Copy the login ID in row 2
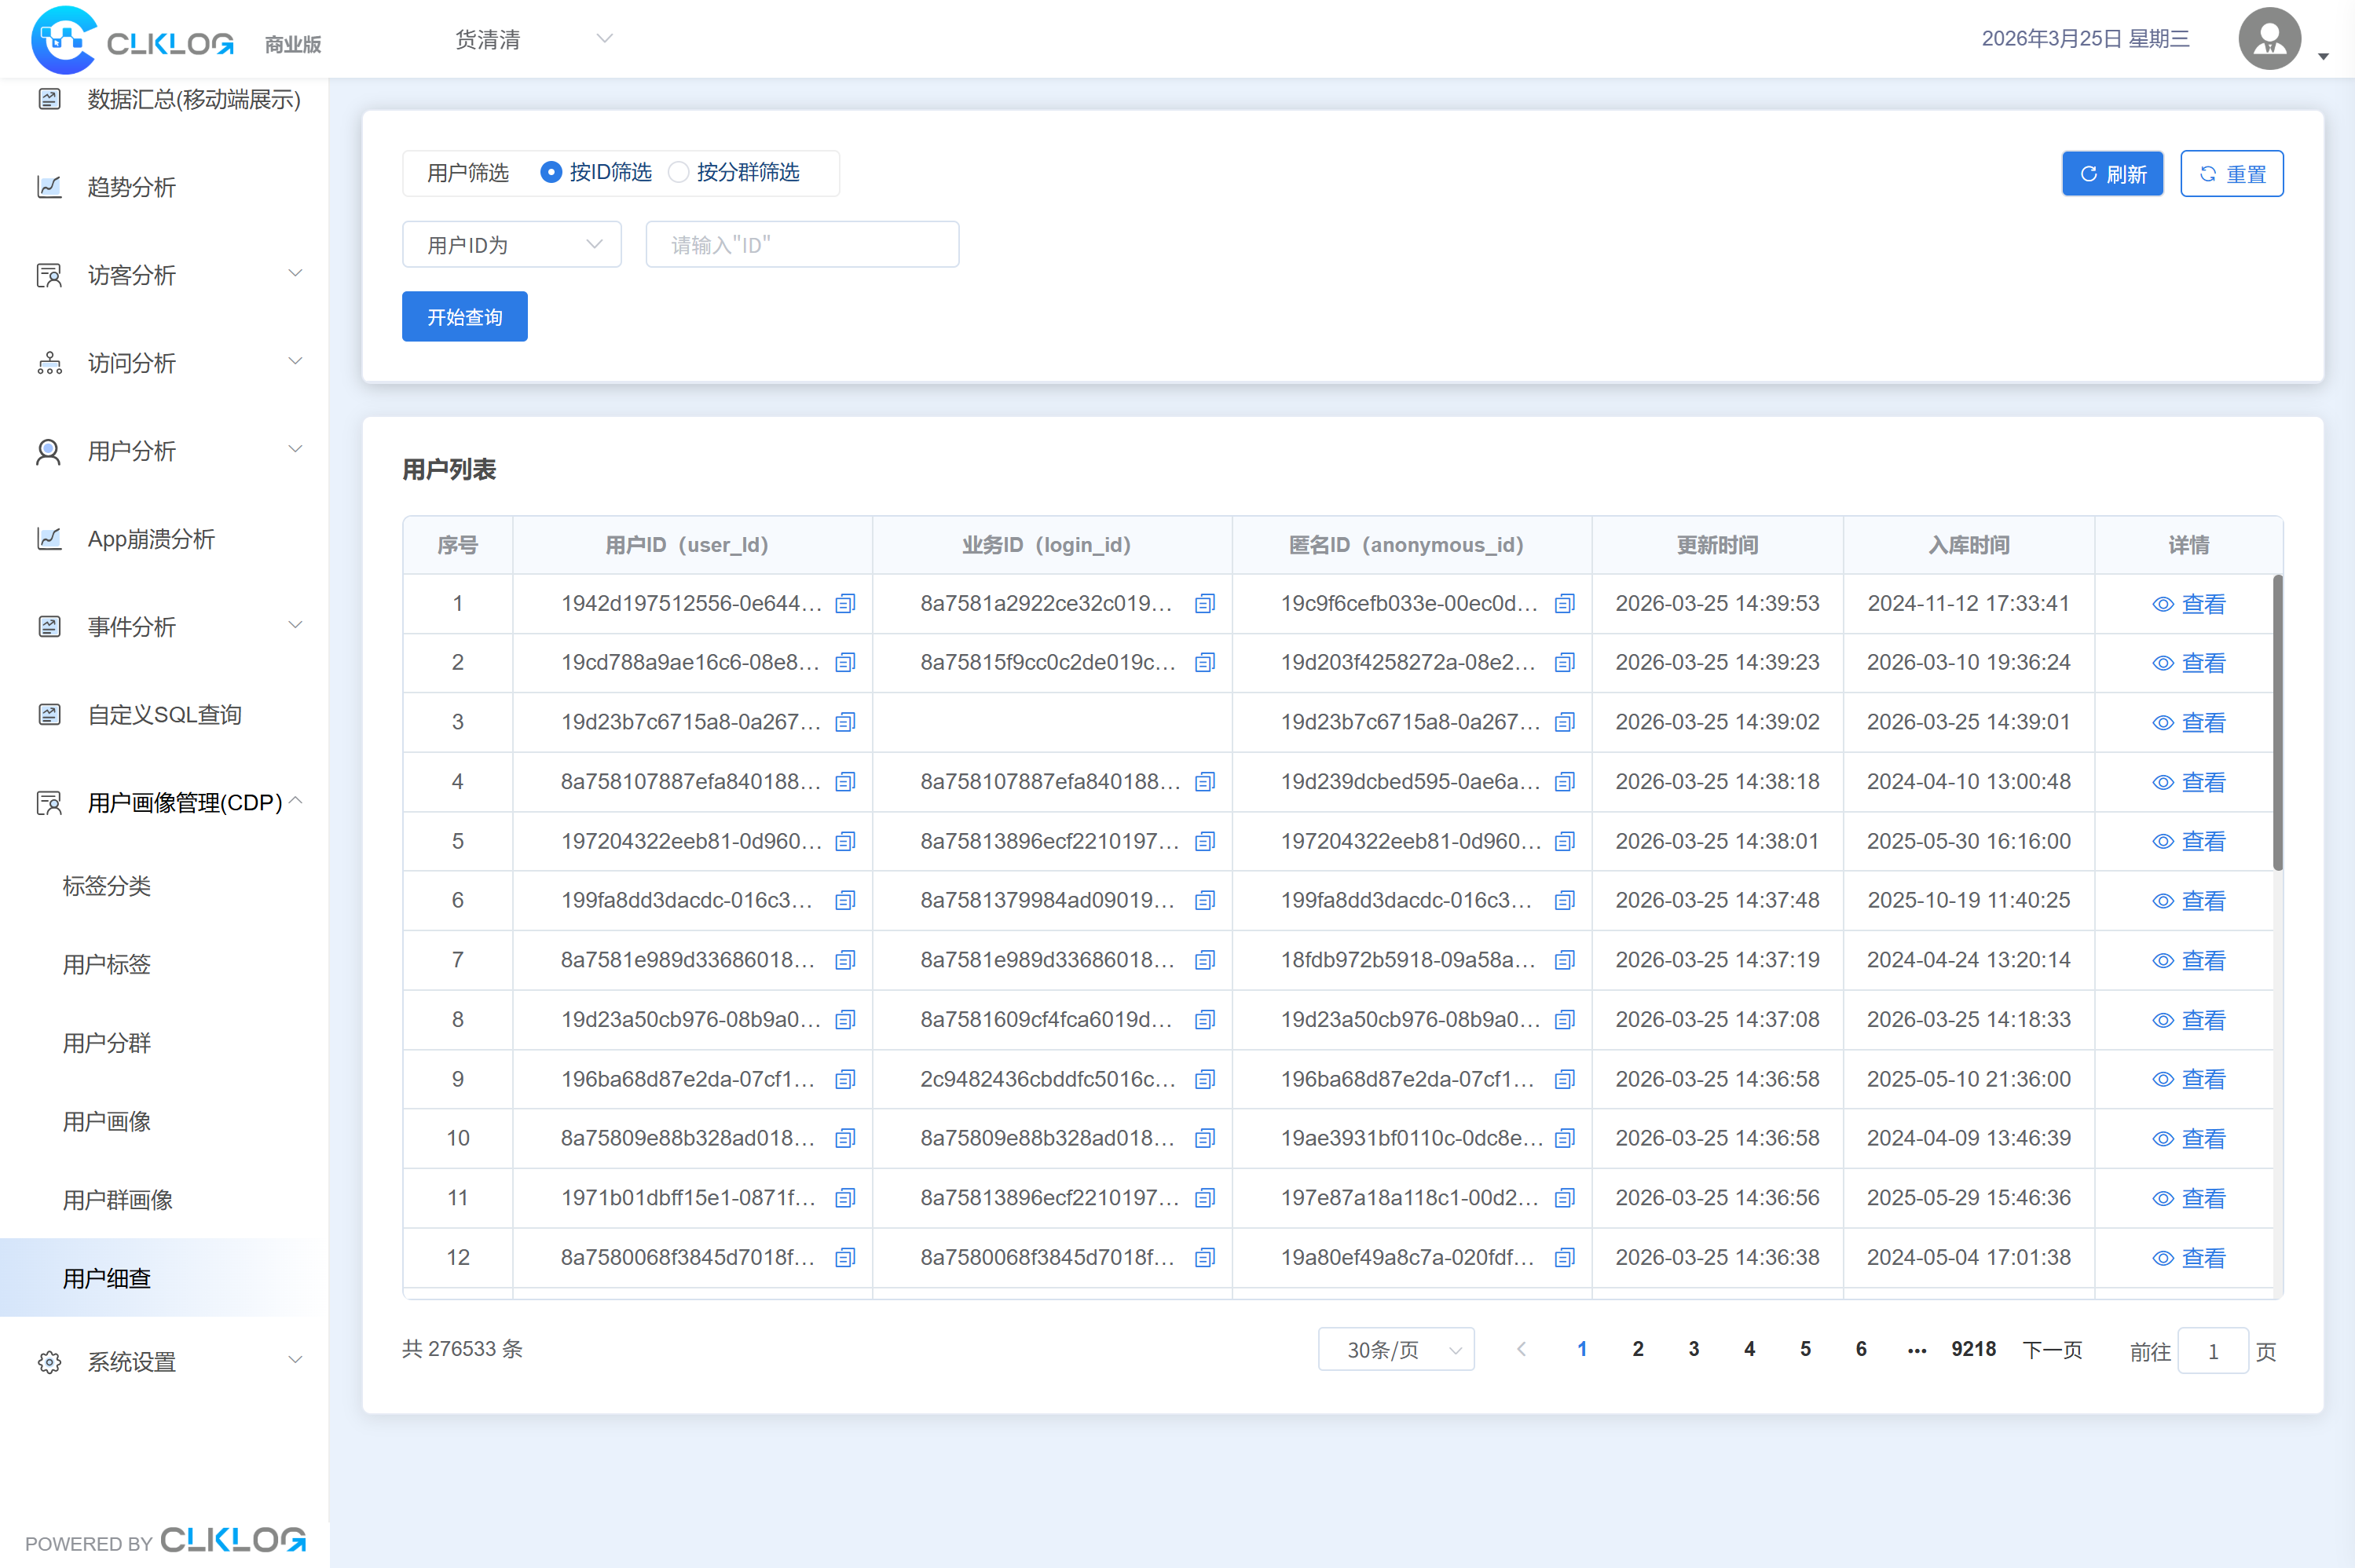Screen dimensions: 2355x1568 click(x=1204, y=662)
